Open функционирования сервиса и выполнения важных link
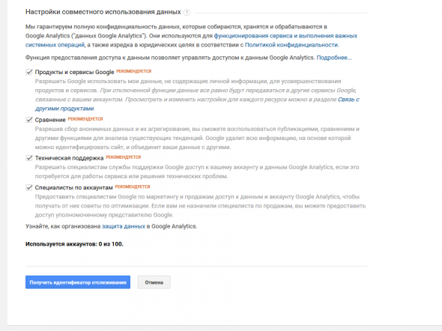 (285, 36)
